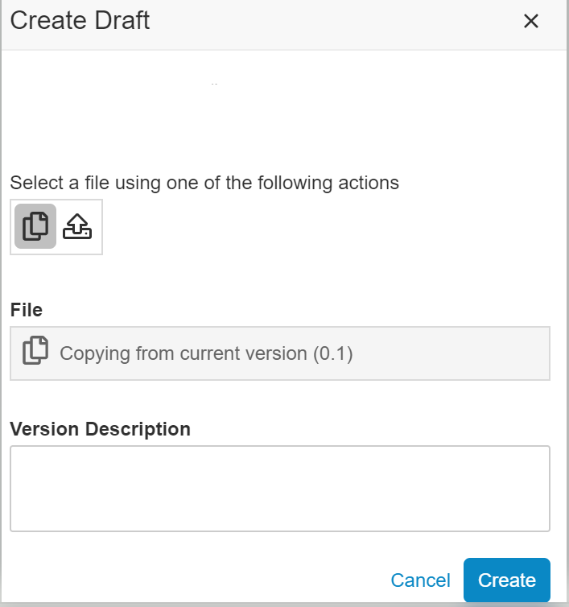Click the blank area above the instruction text
The width and height of the screenshot is (569, 607).
pyautogui.click(x=282, y=121)
